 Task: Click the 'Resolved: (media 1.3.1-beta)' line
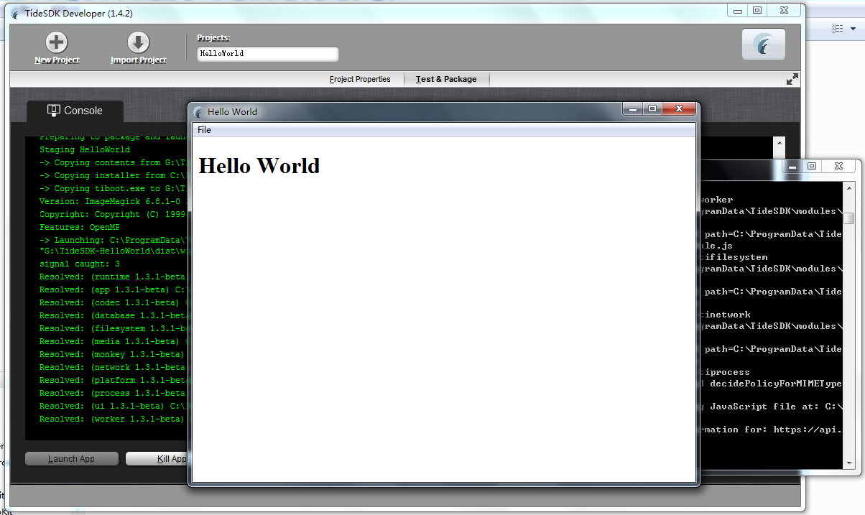click(x=113, y=342)
